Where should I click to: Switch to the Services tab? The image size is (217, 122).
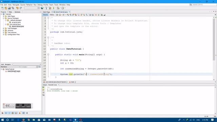pos(18,12)
